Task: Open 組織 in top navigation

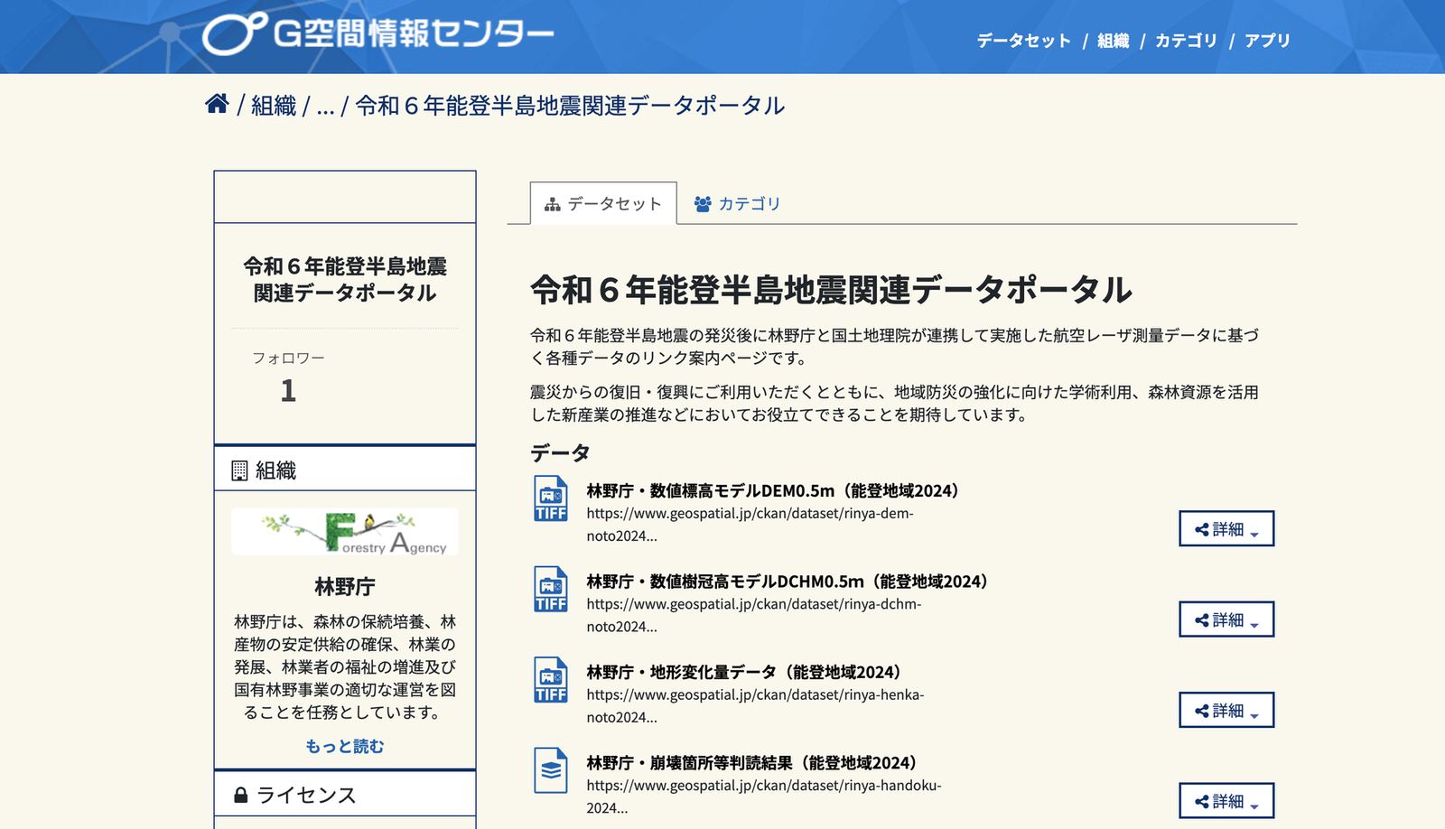Action: coord(1114,41)
